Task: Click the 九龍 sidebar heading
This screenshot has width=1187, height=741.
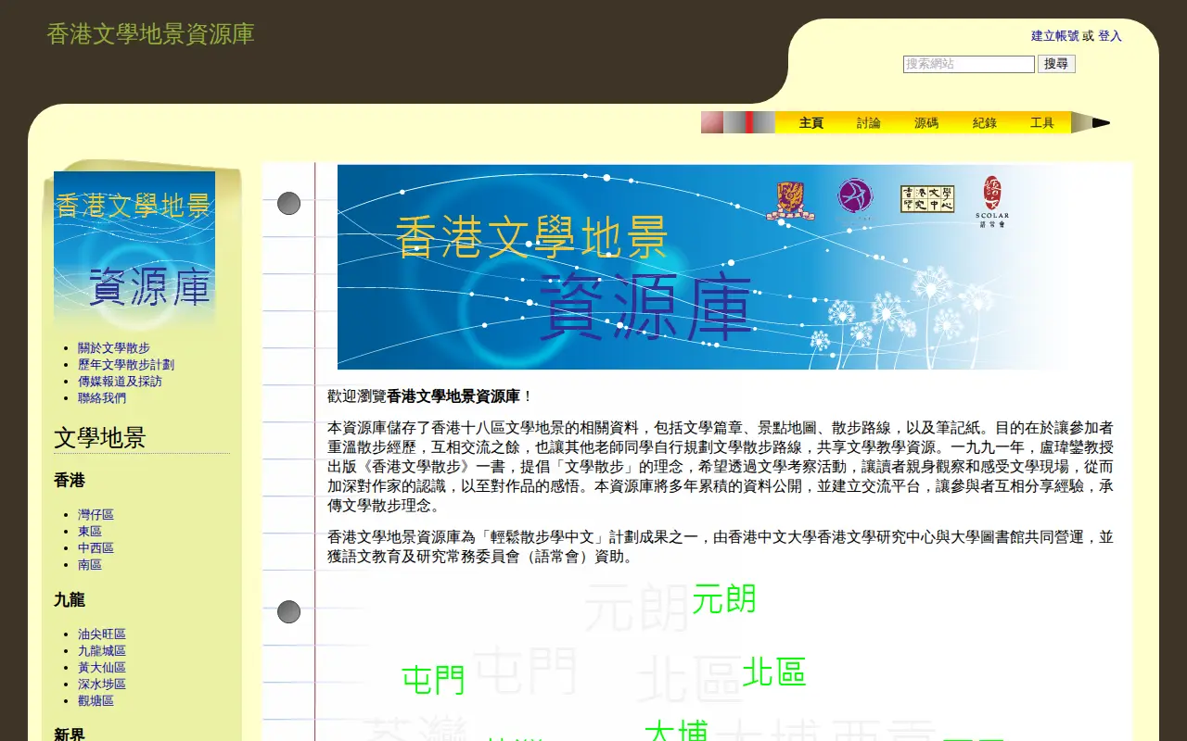Action: (70, 600)
